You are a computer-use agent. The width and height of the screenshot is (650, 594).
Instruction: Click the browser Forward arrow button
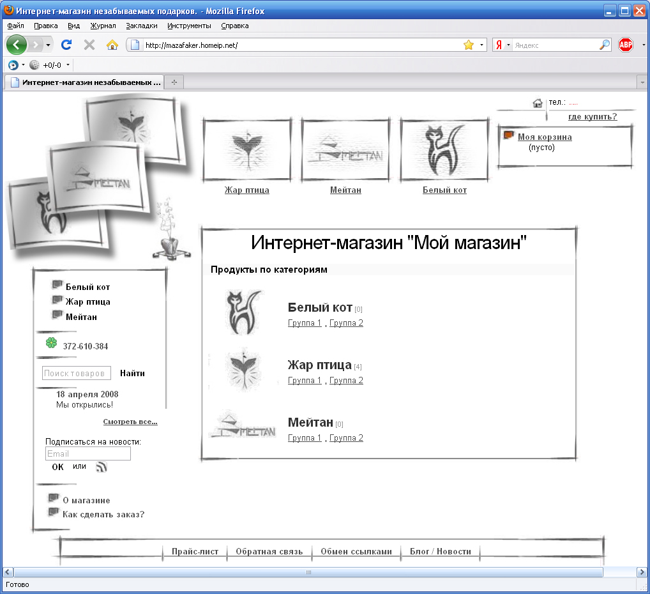pos(36,45)
